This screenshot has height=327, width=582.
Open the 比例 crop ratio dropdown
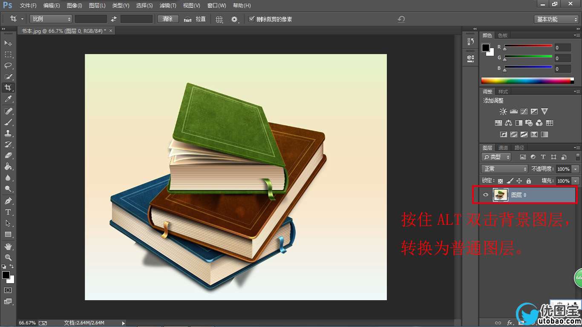coord(51,19)
